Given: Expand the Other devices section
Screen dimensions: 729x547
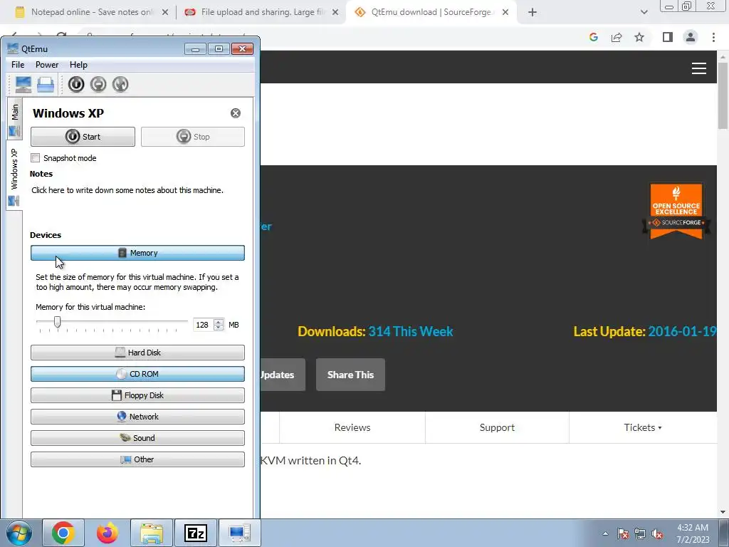Looking at the screenshot, I should 137,459.
